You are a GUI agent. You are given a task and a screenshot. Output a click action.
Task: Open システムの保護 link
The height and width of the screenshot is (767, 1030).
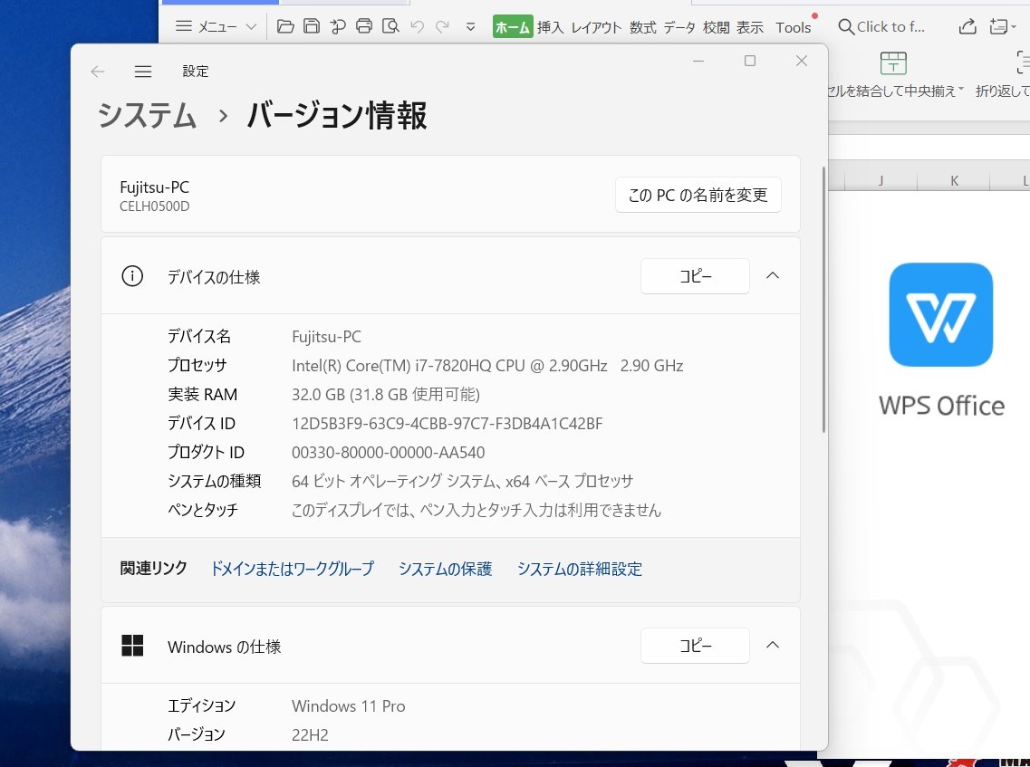[x=445, y=569]
